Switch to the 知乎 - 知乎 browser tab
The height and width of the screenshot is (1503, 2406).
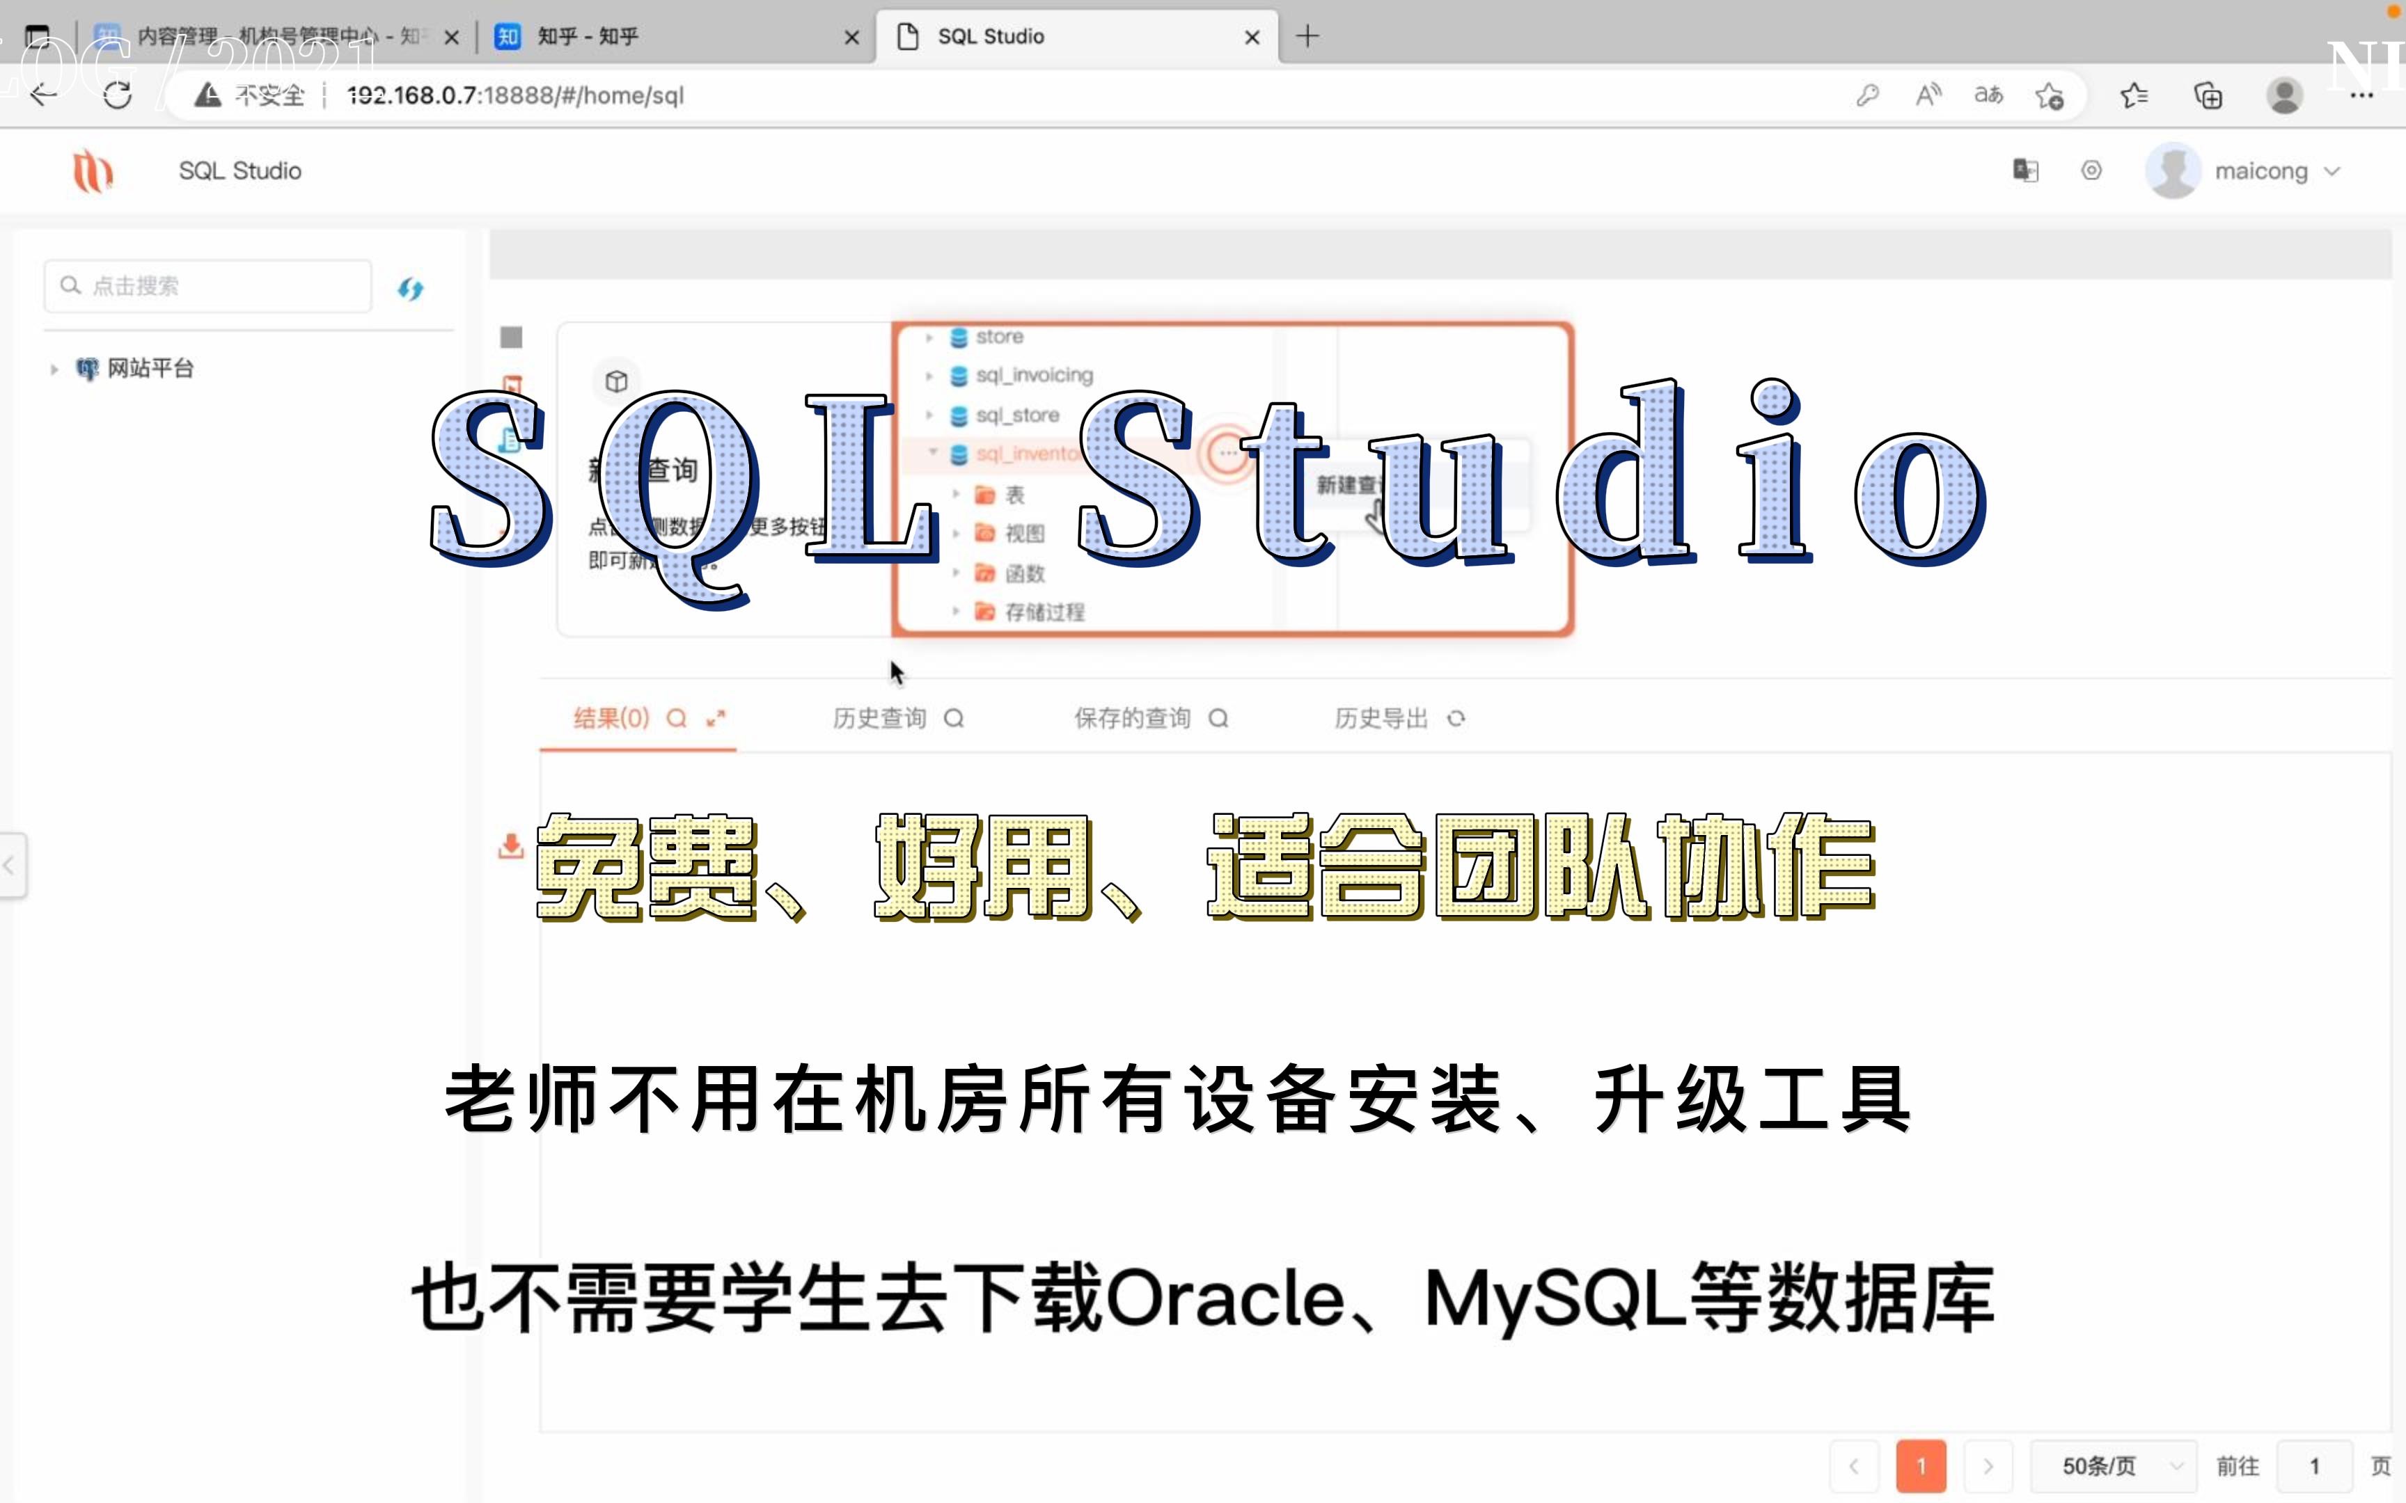click(x=676, y=37)
